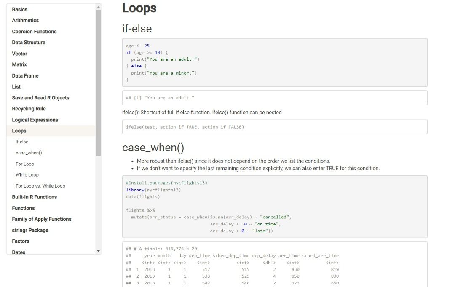
Task: Click the sidebar scrollbar thumb
Action: [98, 83]
